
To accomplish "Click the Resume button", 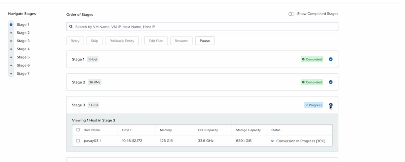I will tap(181, 41).
